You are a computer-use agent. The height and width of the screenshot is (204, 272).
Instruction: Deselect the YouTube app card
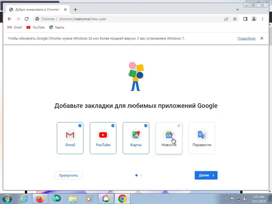point(103,138)
